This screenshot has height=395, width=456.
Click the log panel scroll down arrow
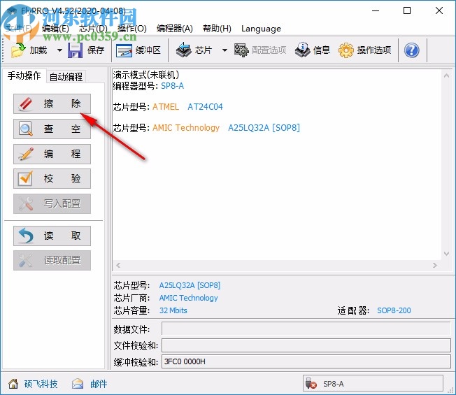pos(446,254)
